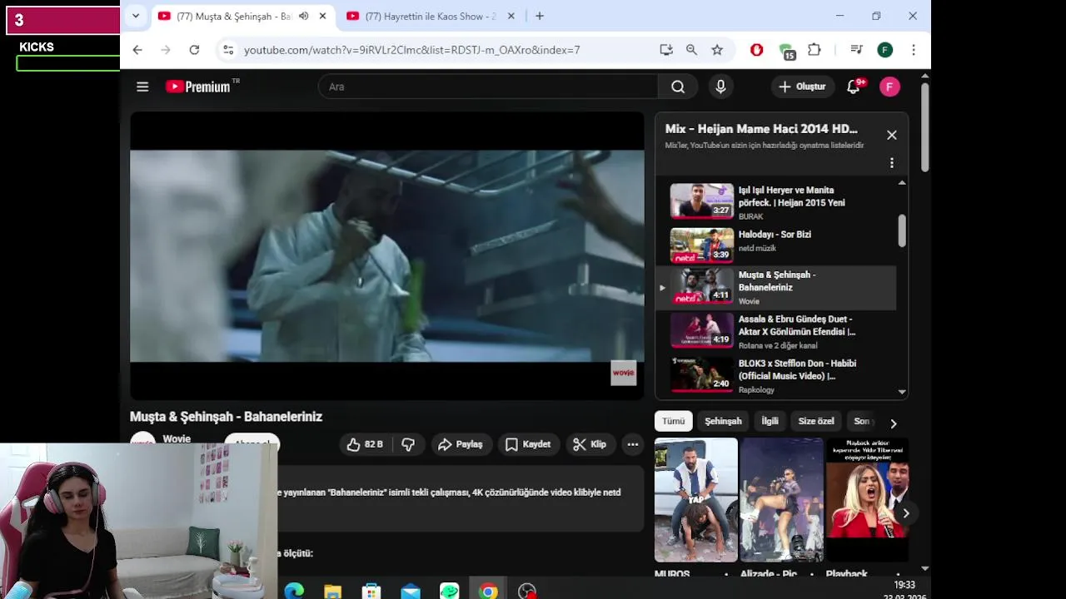Open the notifications bell
This screenshot has width=1066, height=599.
(x=854, y=87)
